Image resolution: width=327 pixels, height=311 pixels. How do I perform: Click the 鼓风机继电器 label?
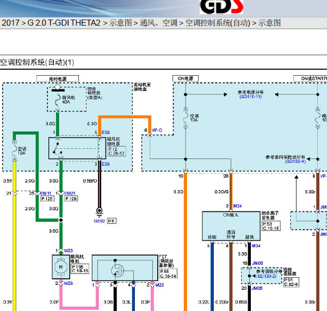(x=114, y=141)
